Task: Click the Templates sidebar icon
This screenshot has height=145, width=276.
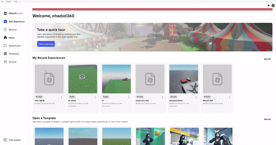Action: pos(5,54)
